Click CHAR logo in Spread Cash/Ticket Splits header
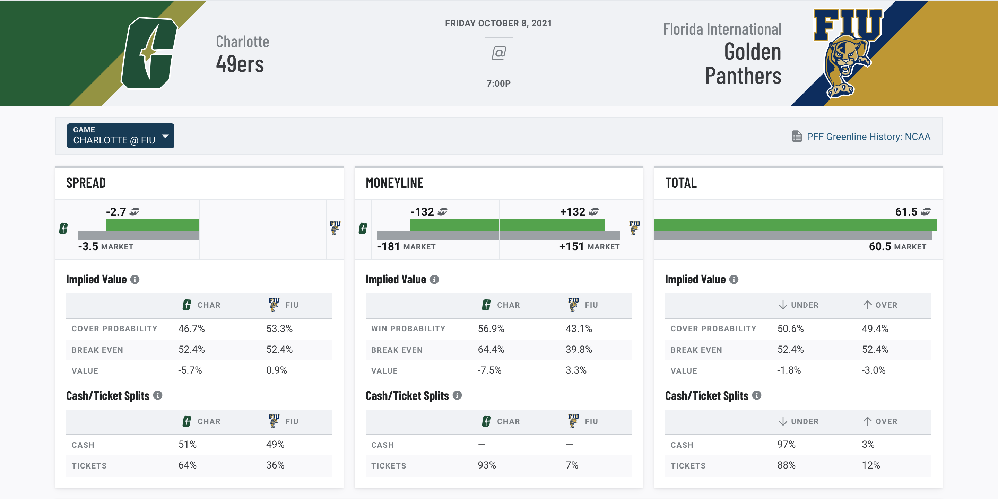This screenshot has height=499, width=998. pos(187,421)
